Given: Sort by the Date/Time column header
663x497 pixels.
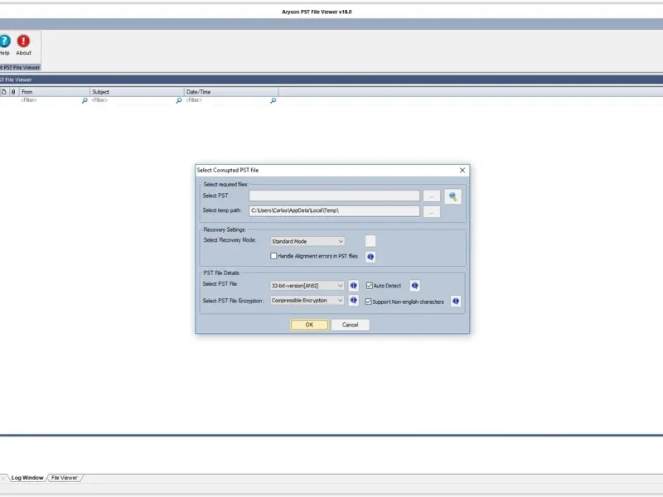Looking at the screenshot, I should tap(231, 92).
